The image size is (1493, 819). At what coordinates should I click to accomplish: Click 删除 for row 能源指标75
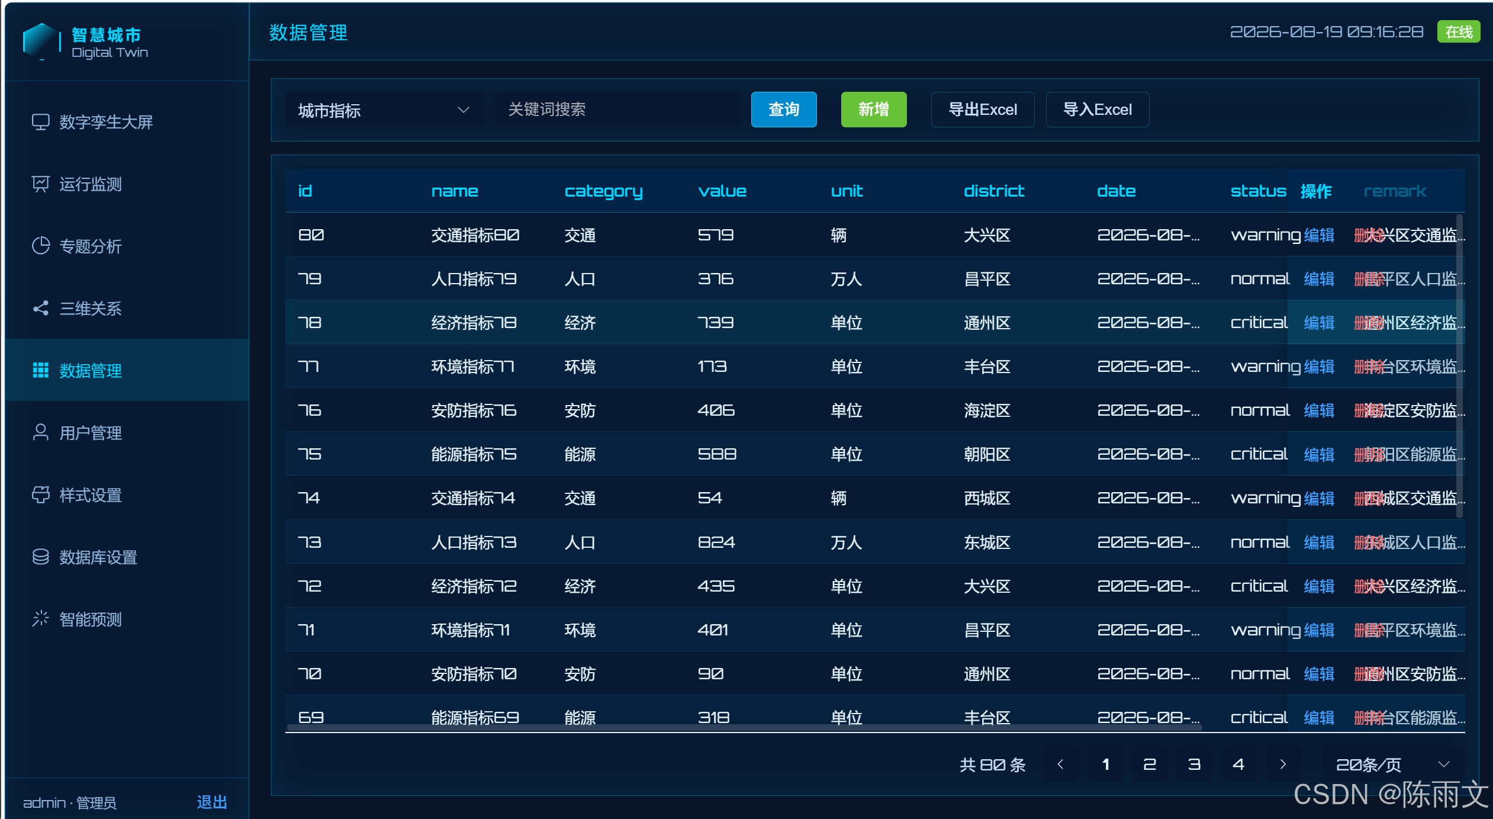tap(1369, 454)
